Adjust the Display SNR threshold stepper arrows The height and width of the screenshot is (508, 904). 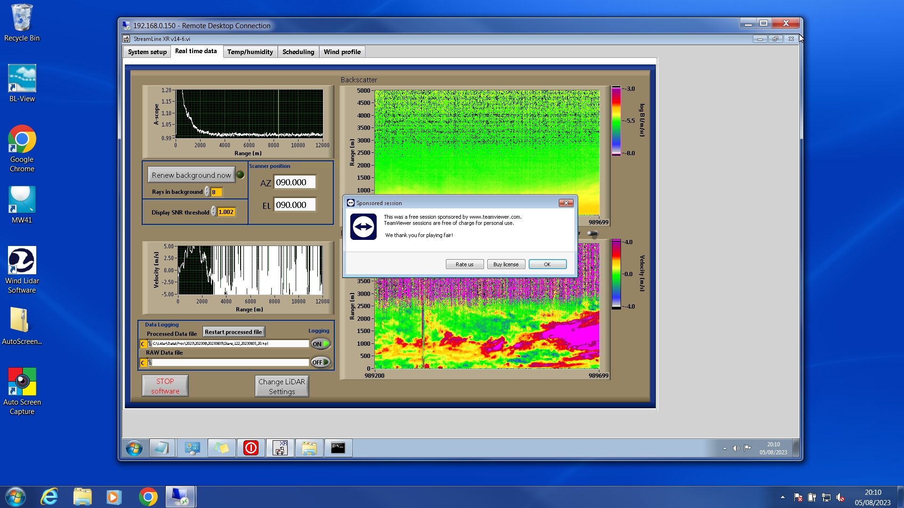point(213,212)
